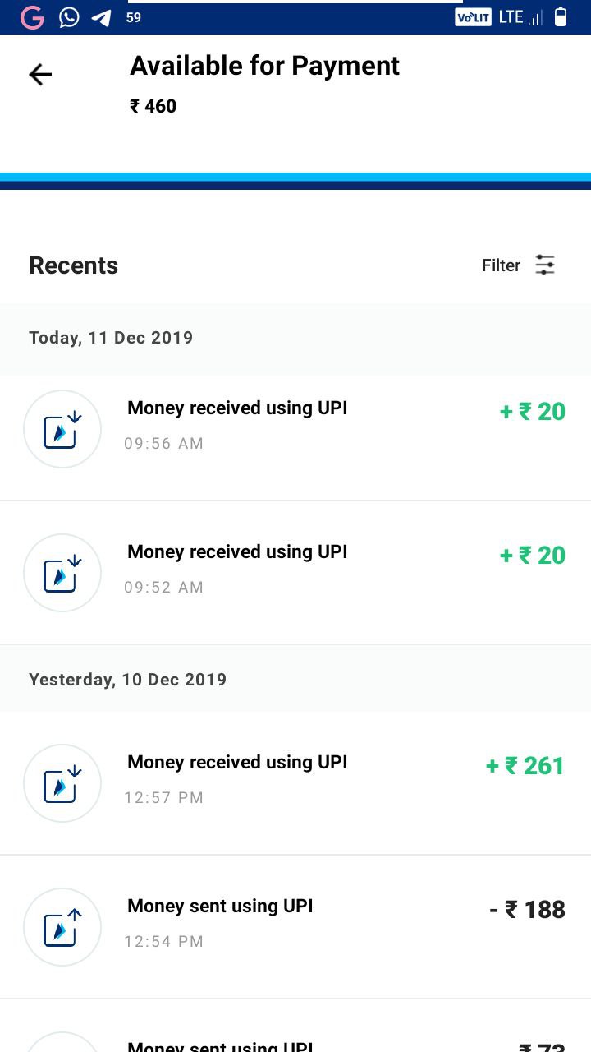The height and width of the screenshot is (1052, 591).
Task: Tap the received icon for 12:57 PM transaction
Action: tap(62, 783)
